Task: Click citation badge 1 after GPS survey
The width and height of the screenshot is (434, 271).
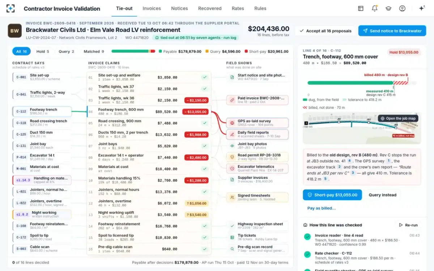Action: coord(388,161)
